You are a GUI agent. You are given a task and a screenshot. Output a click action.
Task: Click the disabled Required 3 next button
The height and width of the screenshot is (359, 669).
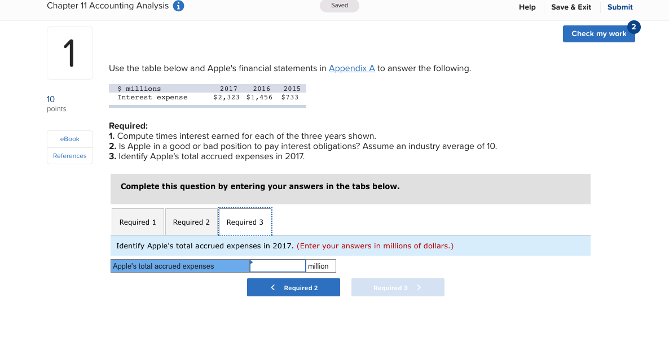(398, 288)
